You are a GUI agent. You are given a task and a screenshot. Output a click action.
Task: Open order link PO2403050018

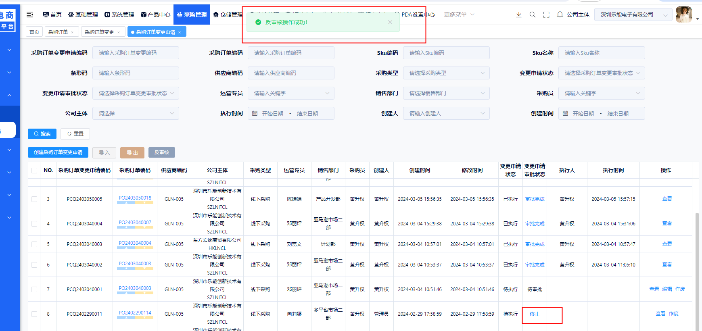tap(135, 198)
